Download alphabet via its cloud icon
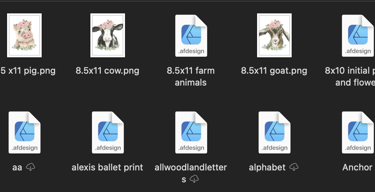The height and width of the screenshot is (192, 375). tap(294, 167)
